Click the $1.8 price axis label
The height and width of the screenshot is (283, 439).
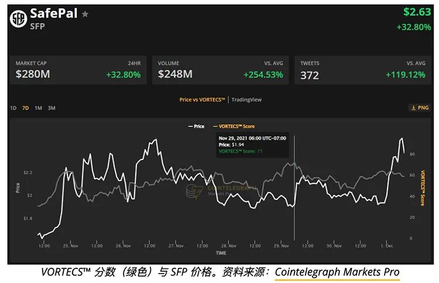(28, 219)
